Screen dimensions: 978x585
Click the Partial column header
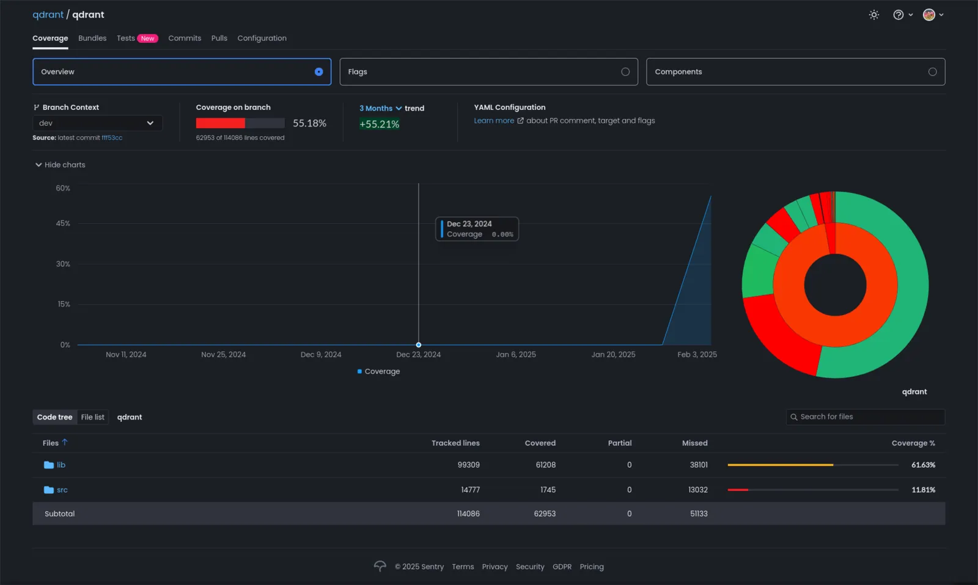coord(620,443)
